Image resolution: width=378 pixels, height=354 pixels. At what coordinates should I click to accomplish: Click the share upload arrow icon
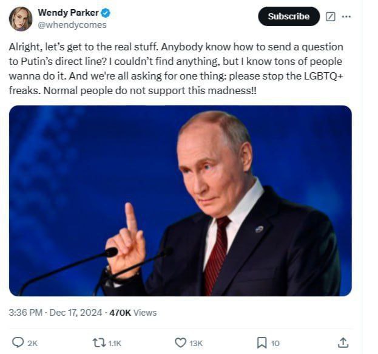click(343, 342)
